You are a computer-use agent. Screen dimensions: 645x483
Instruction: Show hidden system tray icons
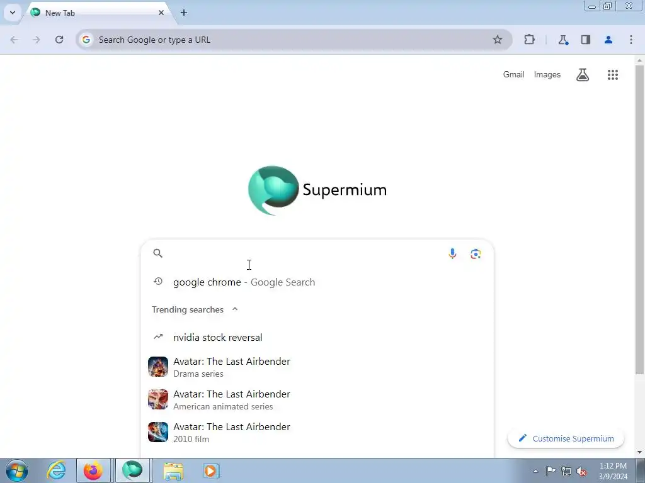coord(535,471)
